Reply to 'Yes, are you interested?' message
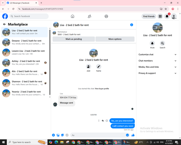This screenshot has width=181, height=145. tap(103, 121)
